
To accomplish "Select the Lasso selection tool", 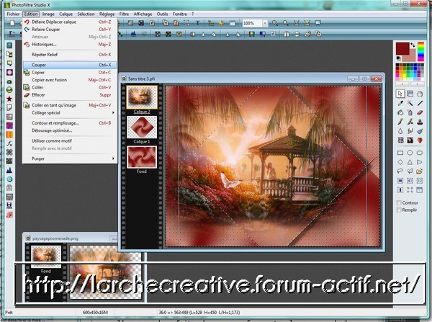I will 400,171.
